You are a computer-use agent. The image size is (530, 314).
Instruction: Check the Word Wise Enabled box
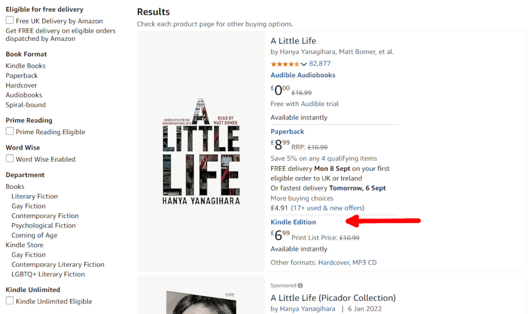10,159
